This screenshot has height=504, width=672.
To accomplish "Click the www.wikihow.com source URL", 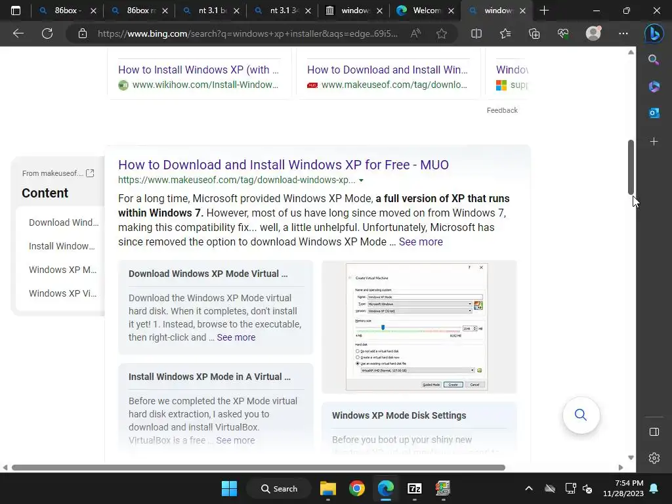I will [x=205, y=85].
